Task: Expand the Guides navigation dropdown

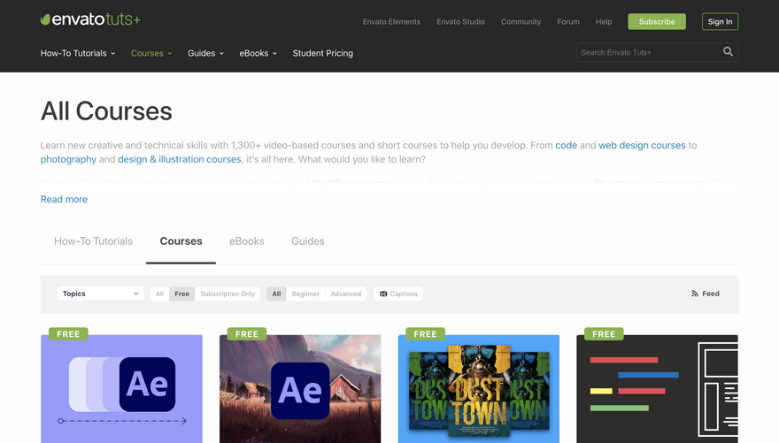Action: click(205, 53)
